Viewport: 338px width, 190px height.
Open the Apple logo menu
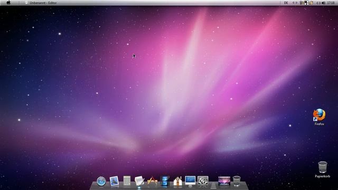tap(8, 3)
